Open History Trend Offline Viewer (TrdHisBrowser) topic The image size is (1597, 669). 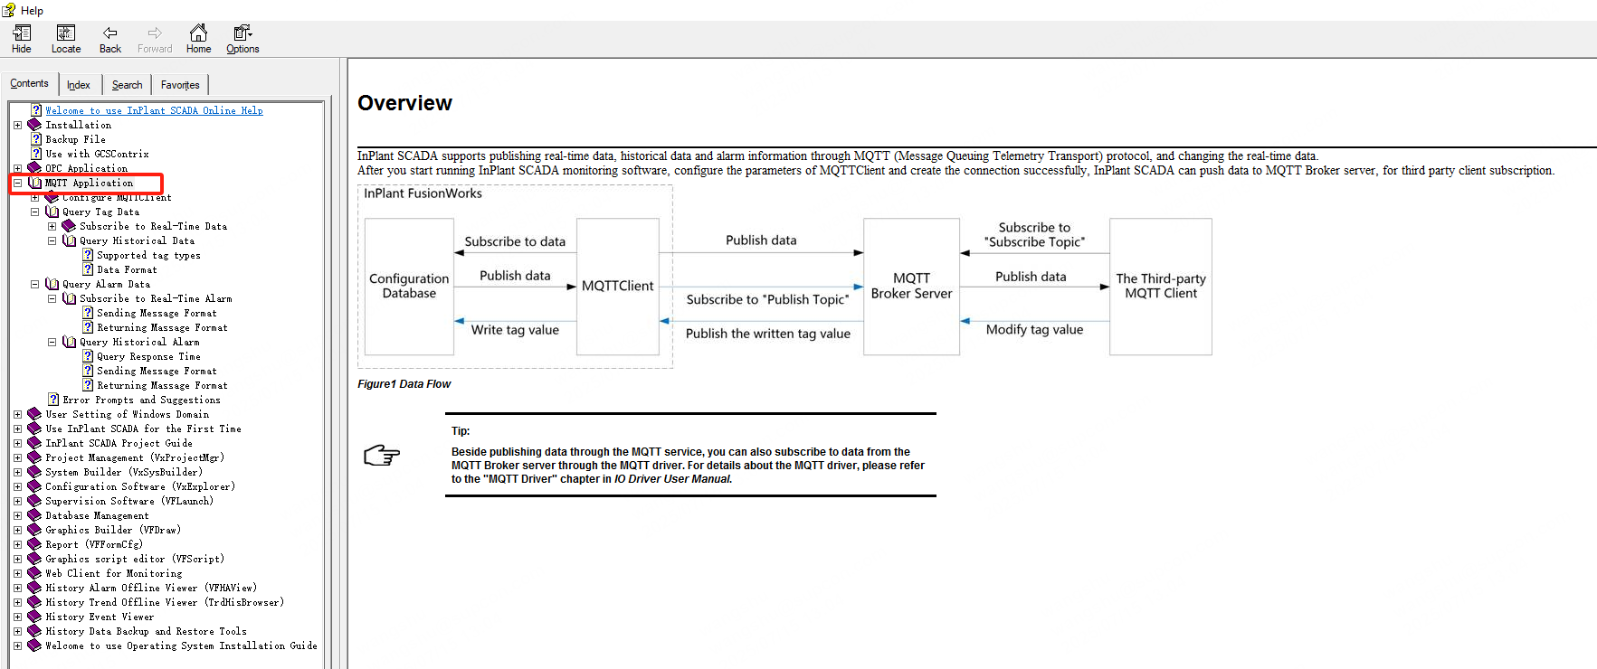[165, 602]
